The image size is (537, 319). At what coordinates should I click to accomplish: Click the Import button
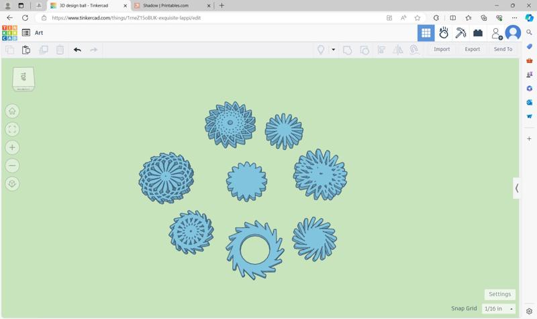pos(442,49)
